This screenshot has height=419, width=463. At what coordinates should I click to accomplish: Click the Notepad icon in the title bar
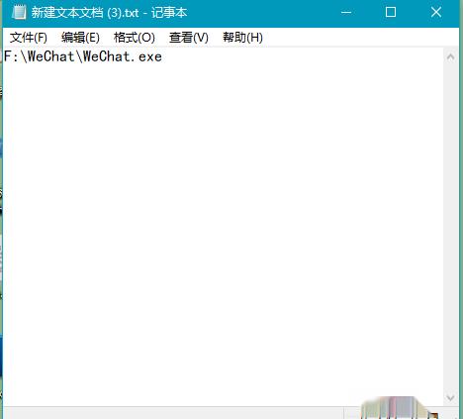[19, 12]
